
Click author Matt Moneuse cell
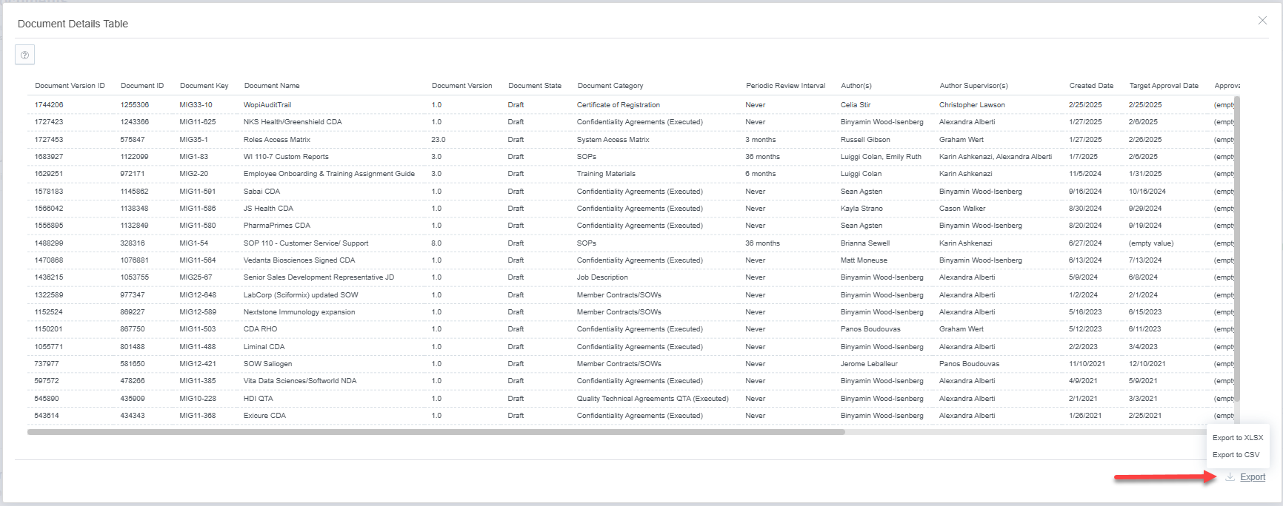[864, 260]
